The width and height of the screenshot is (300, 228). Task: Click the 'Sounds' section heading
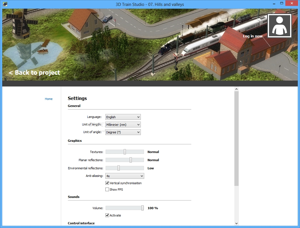[74, 197]
